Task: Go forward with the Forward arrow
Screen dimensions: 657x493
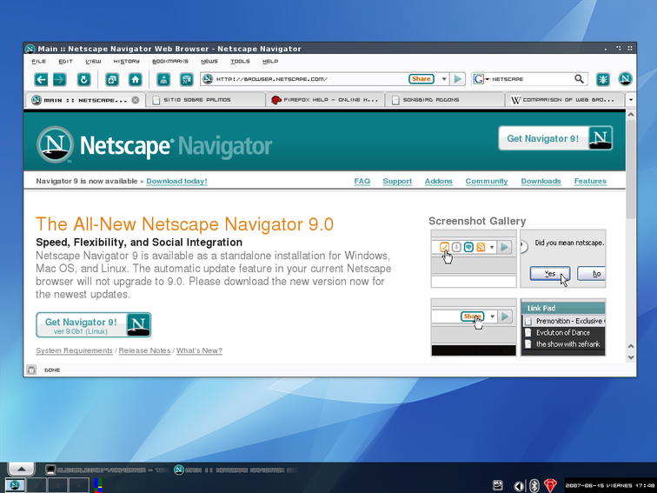Action: coord(60,79)
